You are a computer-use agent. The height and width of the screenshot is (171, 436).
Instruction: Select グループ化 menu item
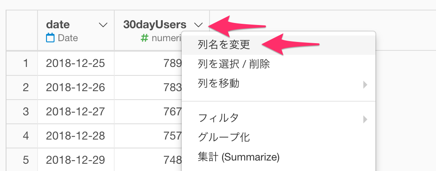(x=279, y=138)
